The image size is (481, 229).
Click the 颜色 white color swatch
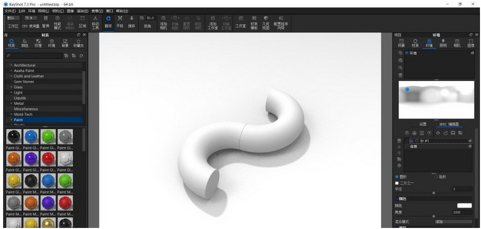point(465,205)
